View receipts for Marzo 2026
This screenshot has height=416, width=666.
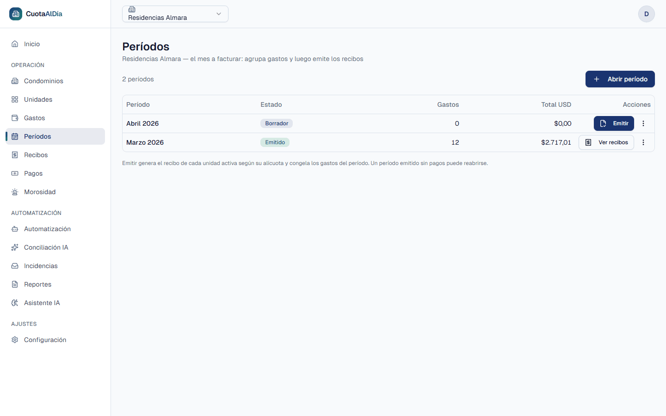tap(606, 142)
